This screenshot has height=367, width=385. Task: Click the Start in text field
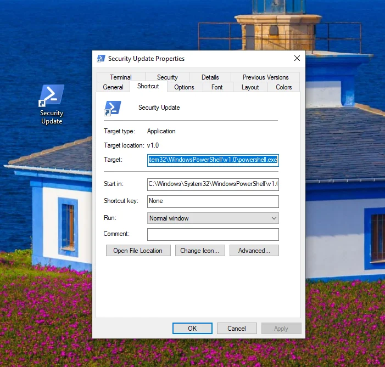(x=213, y=184)
